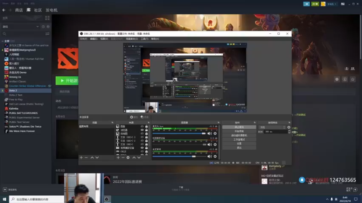Open Steam account name dropdown top right
Screen dimensions: 362x203
(332, 4)
